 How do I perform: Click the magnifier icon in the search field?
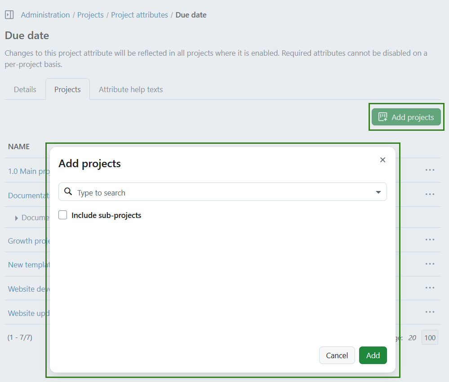click(x=68, y=191)
